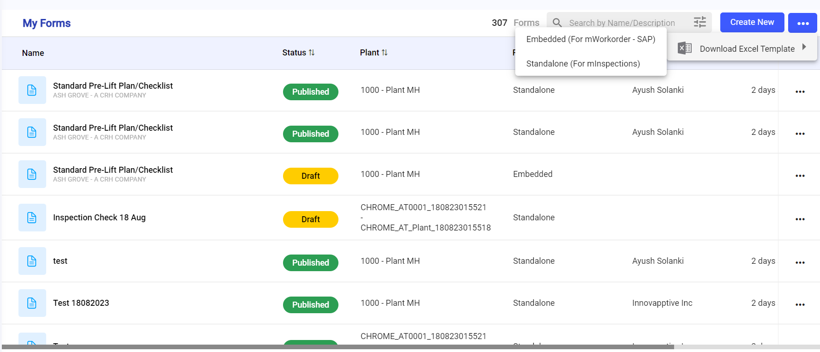Image resolution: width=820 pixels, height=352 pixels.
Task: Click the horizontal scrollbar at the bottom
Action: pos(337,347)
